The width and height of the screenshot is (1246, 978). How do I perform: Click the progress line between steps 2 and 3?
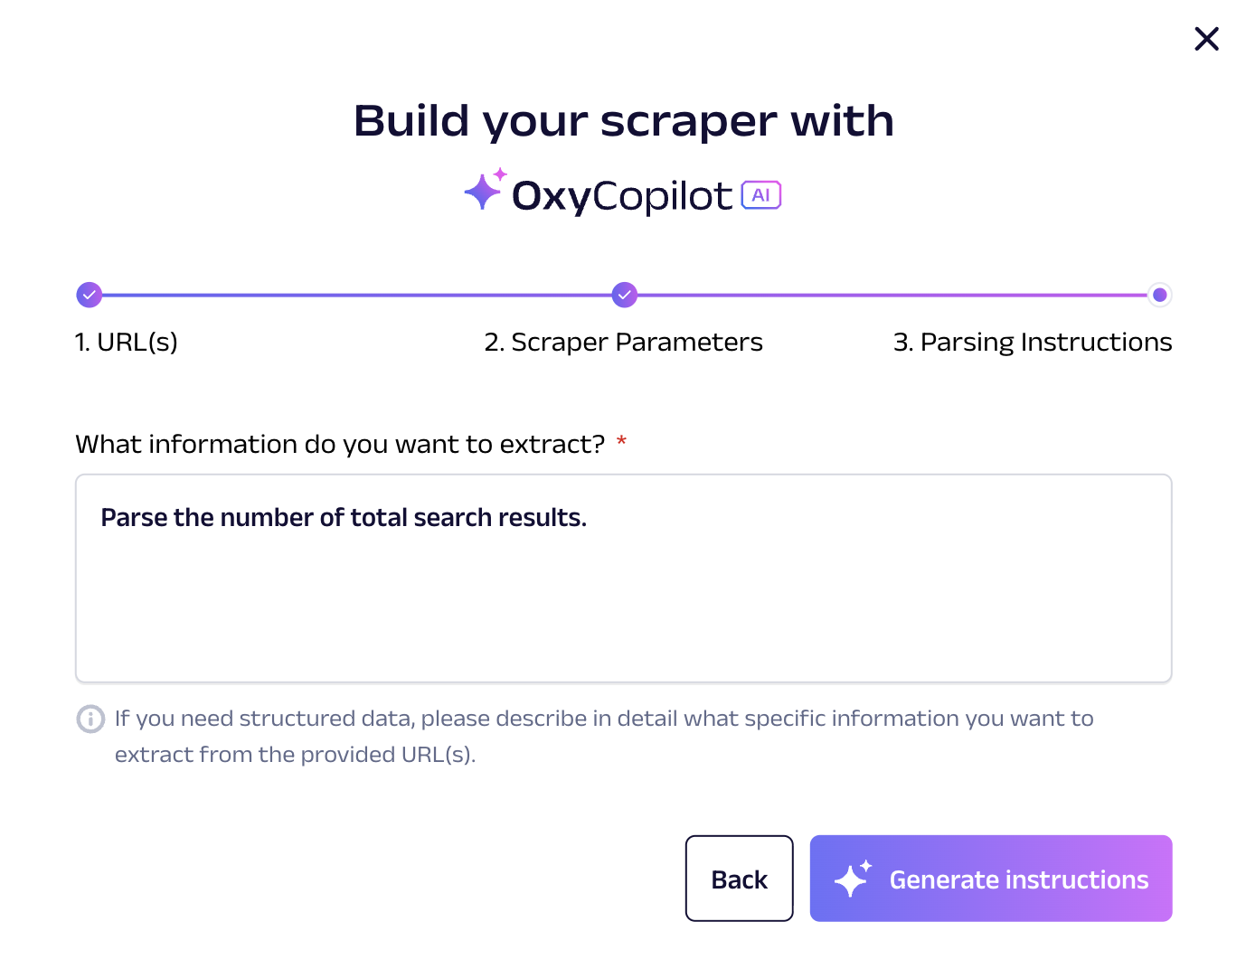892,295
